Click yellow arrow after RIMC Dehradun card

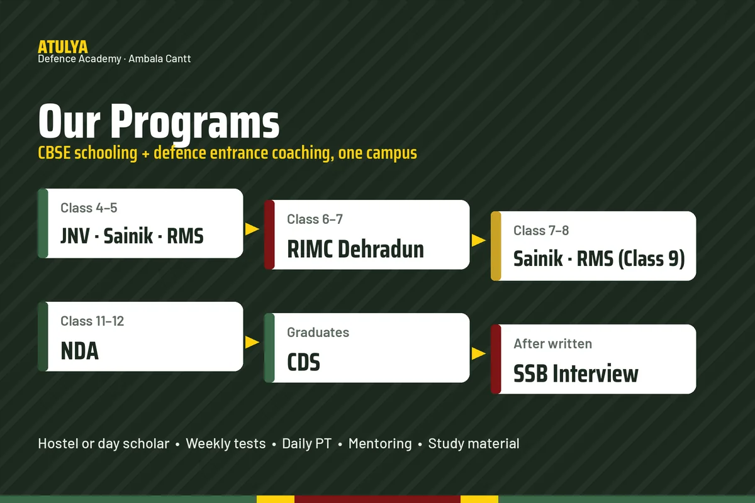(x=479, y=240)
